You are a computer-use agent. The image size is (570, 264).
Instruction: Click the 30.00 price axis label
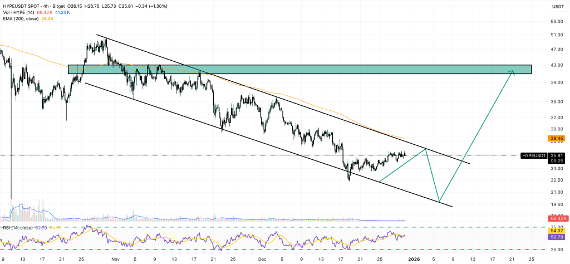[557, 129]
